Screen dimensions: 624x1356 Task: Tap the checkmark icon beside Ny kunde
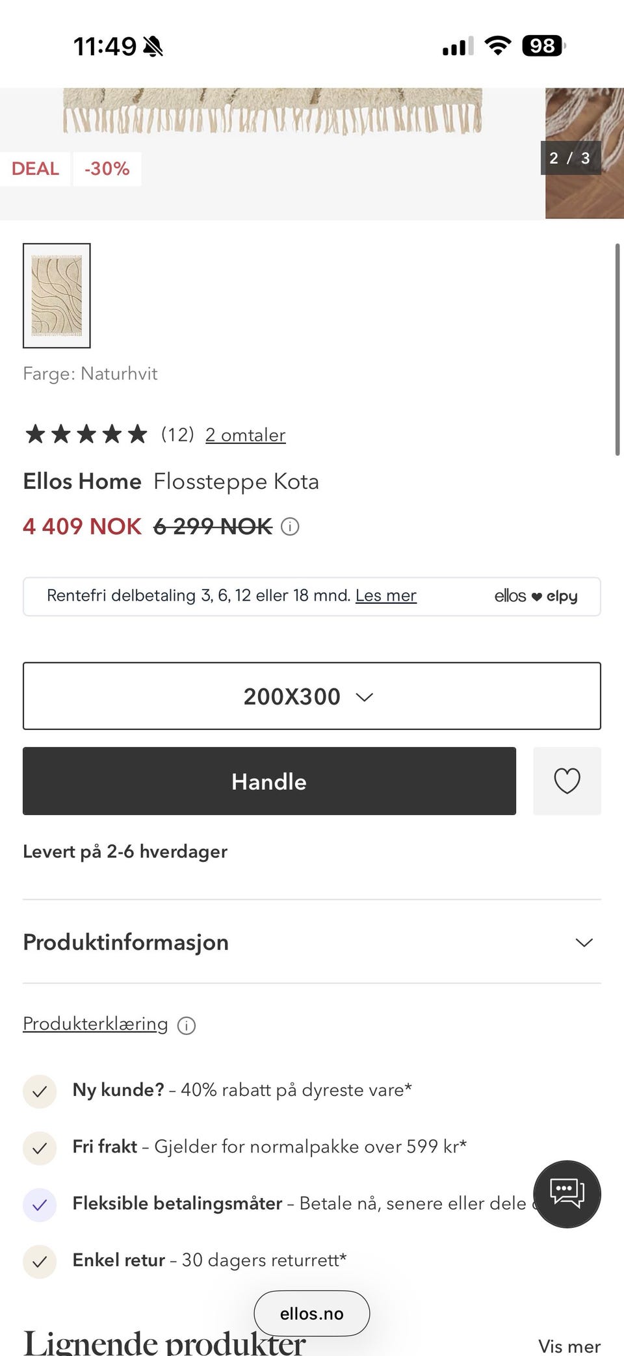40,1091
